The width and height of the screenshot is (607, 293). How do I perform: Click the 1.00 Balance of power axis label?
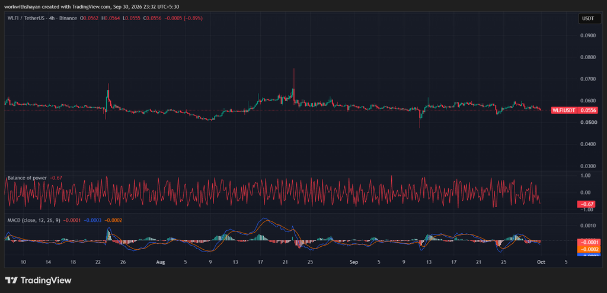click(x=585, y=175)
